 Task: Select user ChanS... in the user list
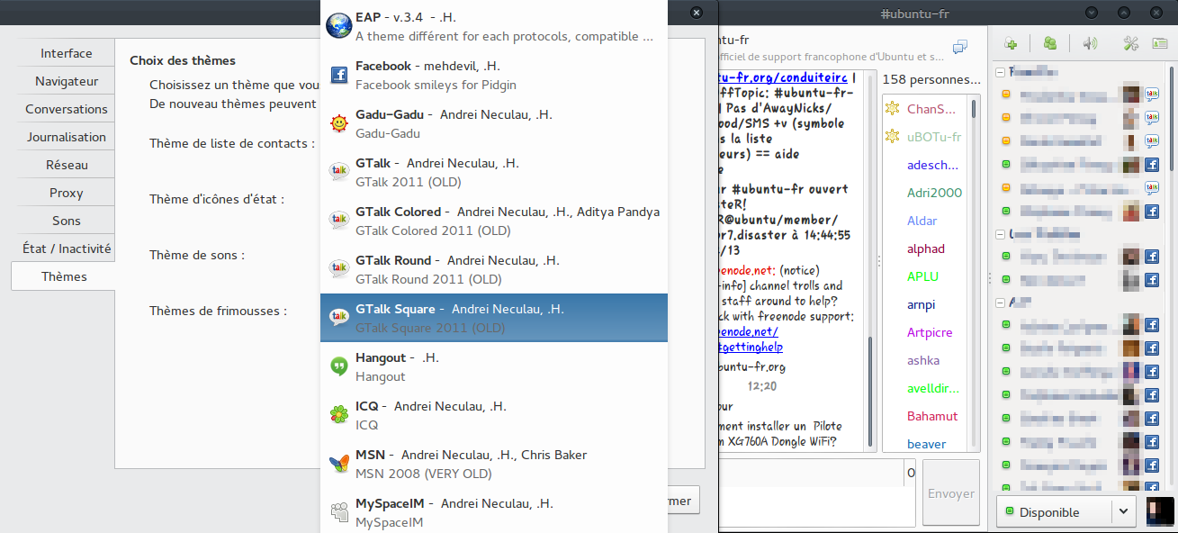(931, 109)
